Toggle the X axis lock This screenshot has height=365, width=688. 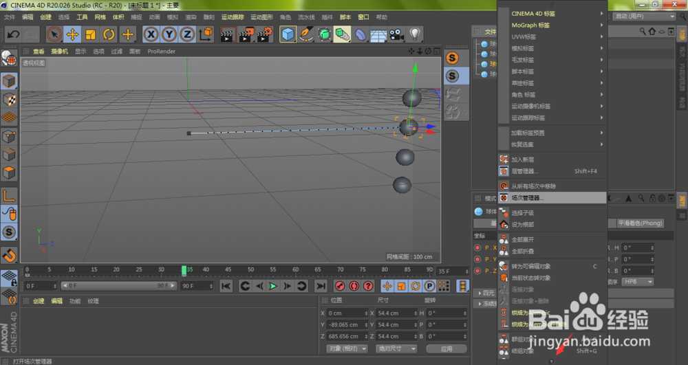tap(151, 34)
